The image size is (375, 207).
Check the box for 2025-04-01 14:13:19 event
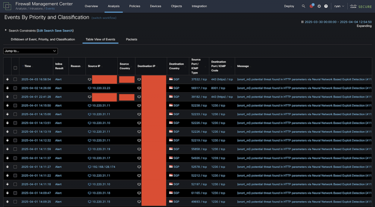[x=15, y=132]
